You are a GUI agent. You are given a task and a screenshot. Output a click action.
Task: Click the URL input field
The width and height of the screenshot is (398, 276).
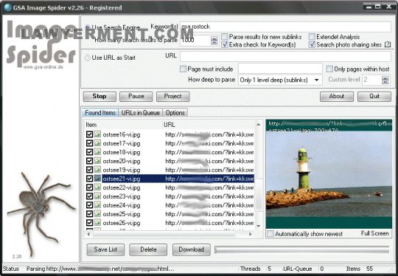coord(285,56)
